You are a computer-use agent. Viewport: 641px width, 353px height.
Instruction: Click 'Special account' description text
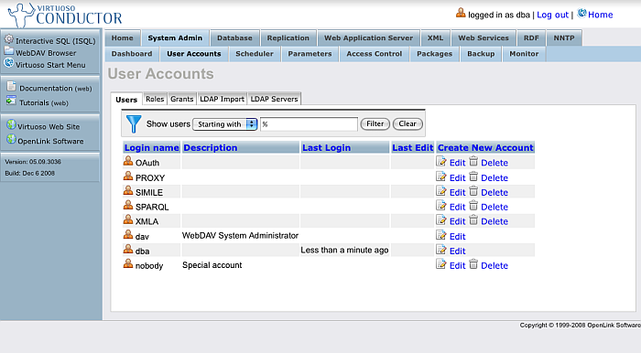(x=212, y=265)
